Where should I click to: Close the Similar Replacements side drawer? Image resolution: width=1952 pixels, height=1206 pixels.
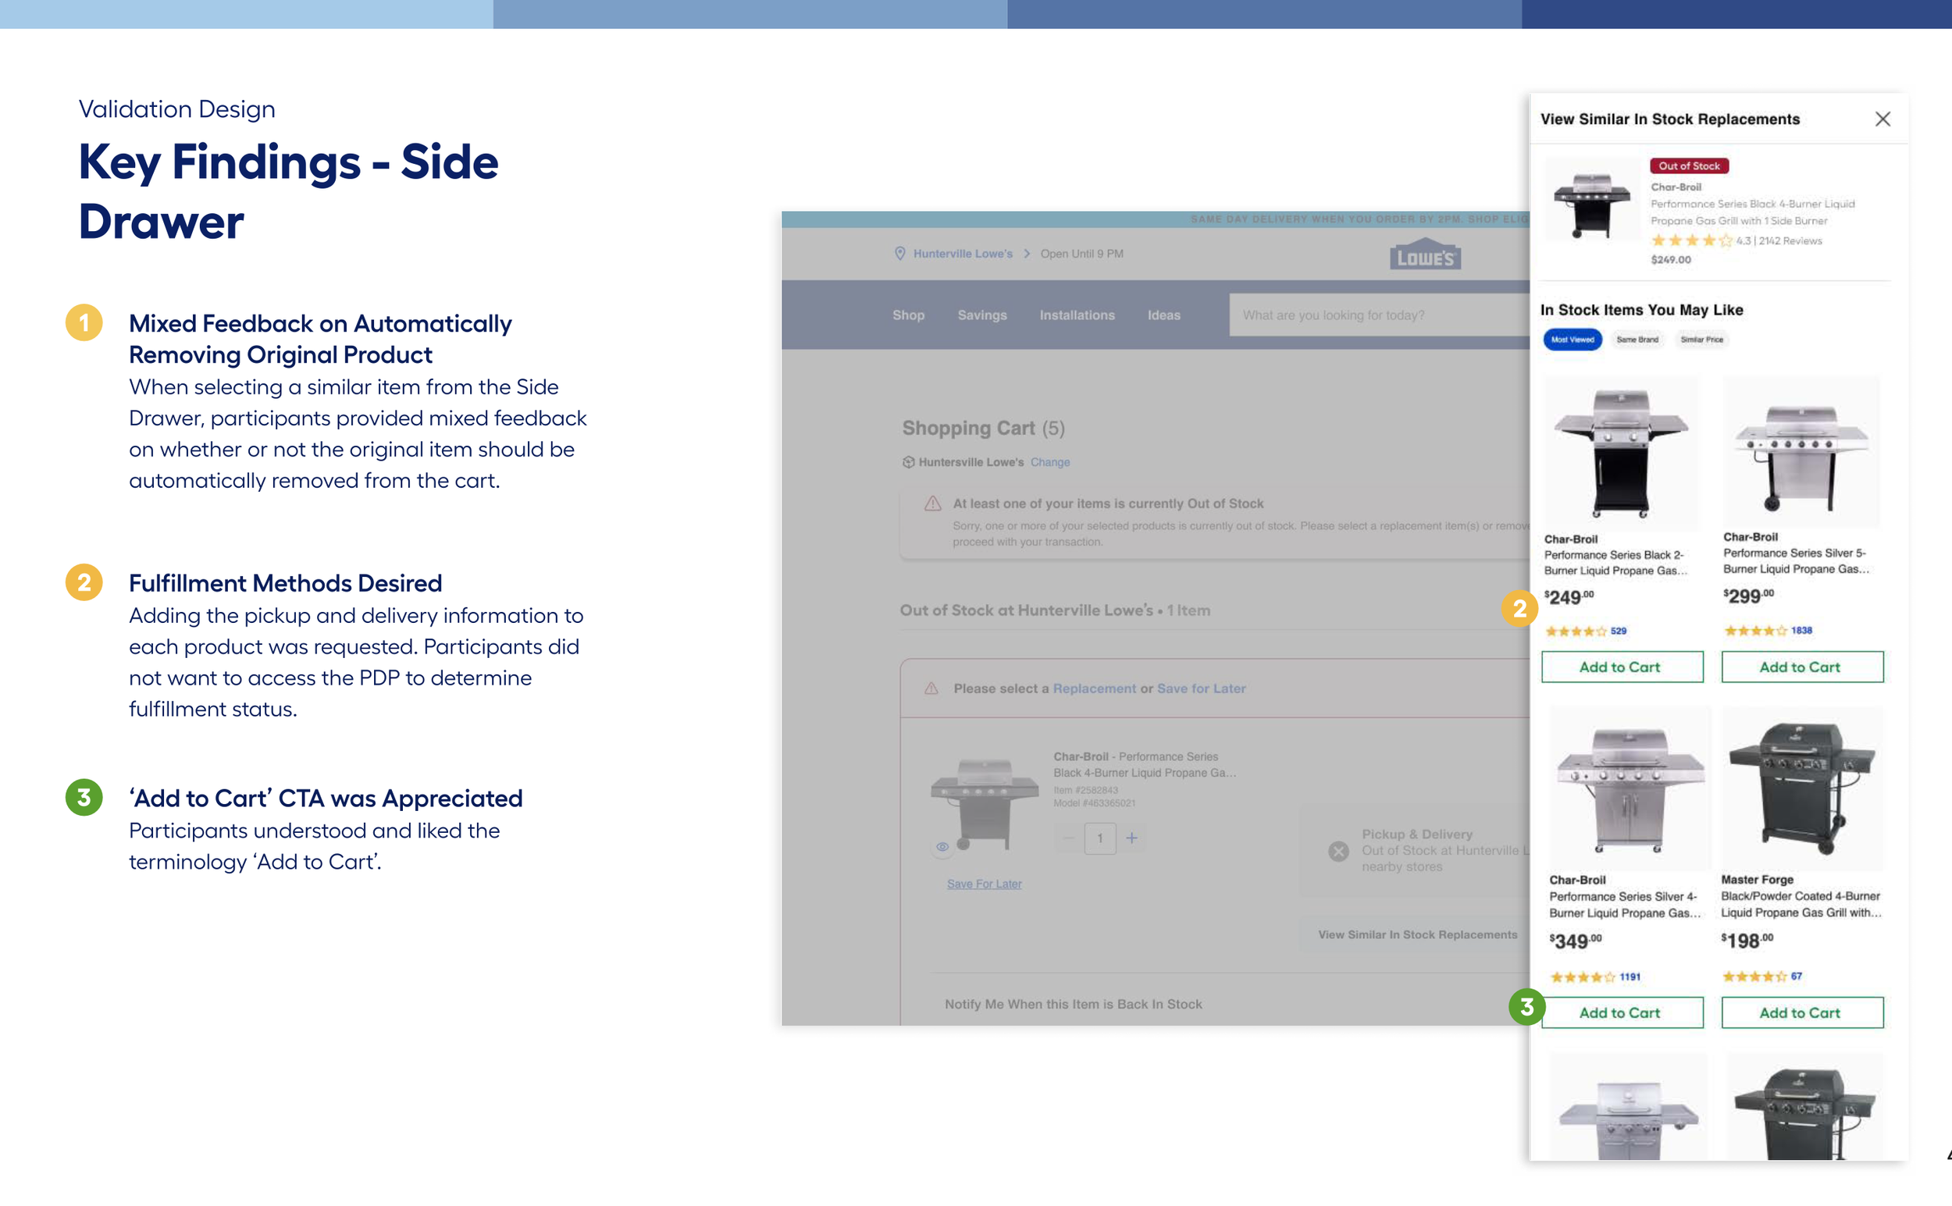pos(1882,119)
